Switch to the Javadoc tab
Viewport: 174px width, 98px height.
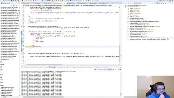coord(32,67)
